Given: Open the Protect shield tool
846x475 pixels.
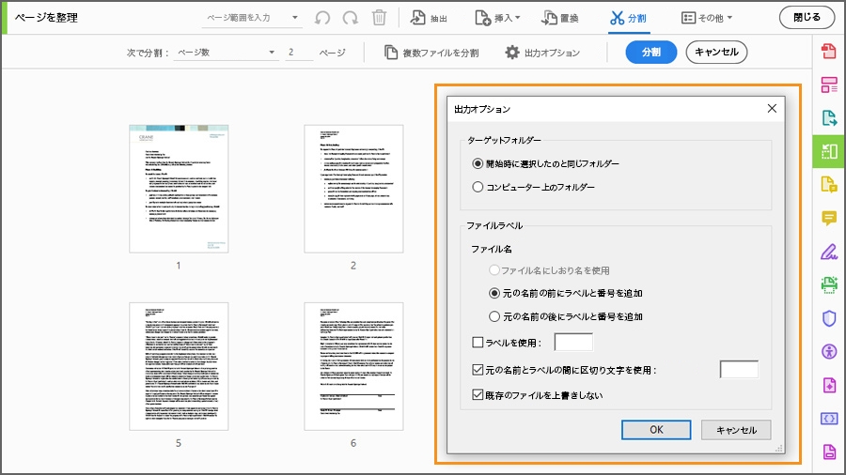Looking at the screenshot, I should click(829, 318).
